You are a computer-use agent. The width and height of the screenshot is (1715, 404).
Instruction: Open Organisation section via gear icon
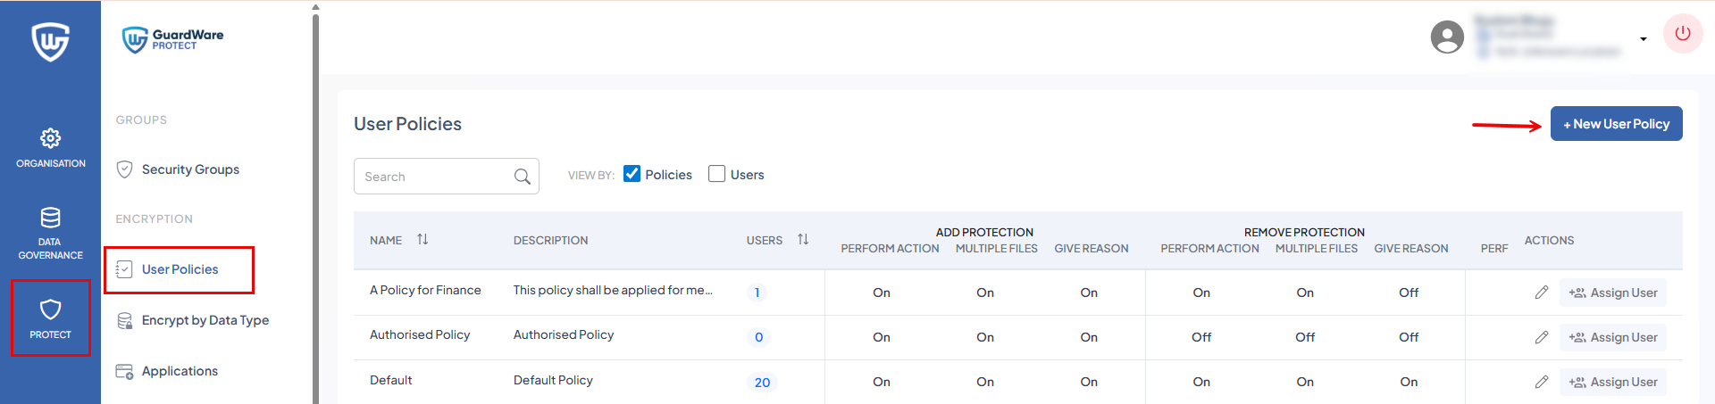click(50, 139)
